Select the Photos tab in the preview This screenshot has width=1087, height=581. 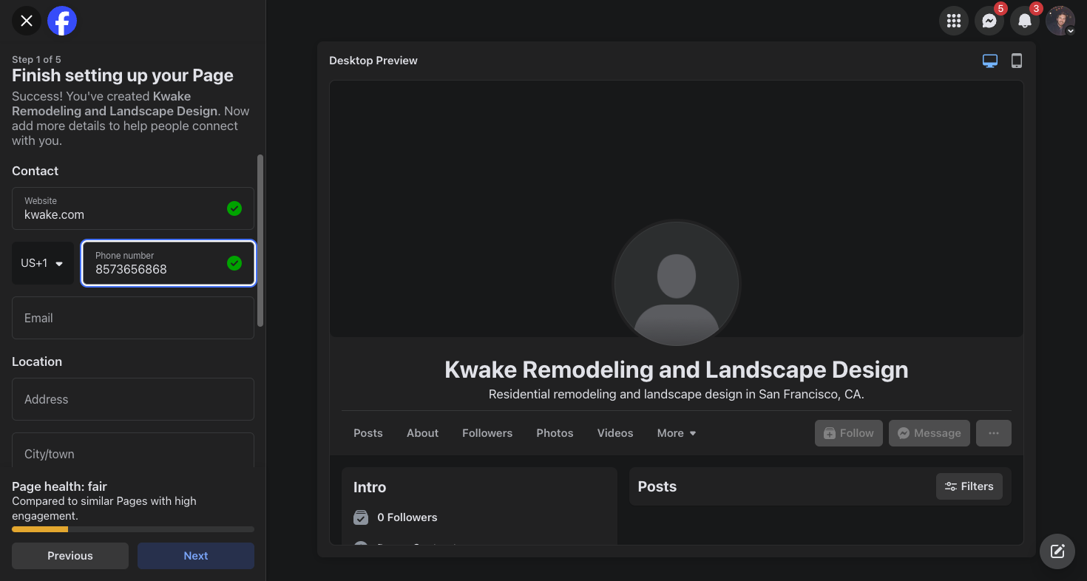555,433
